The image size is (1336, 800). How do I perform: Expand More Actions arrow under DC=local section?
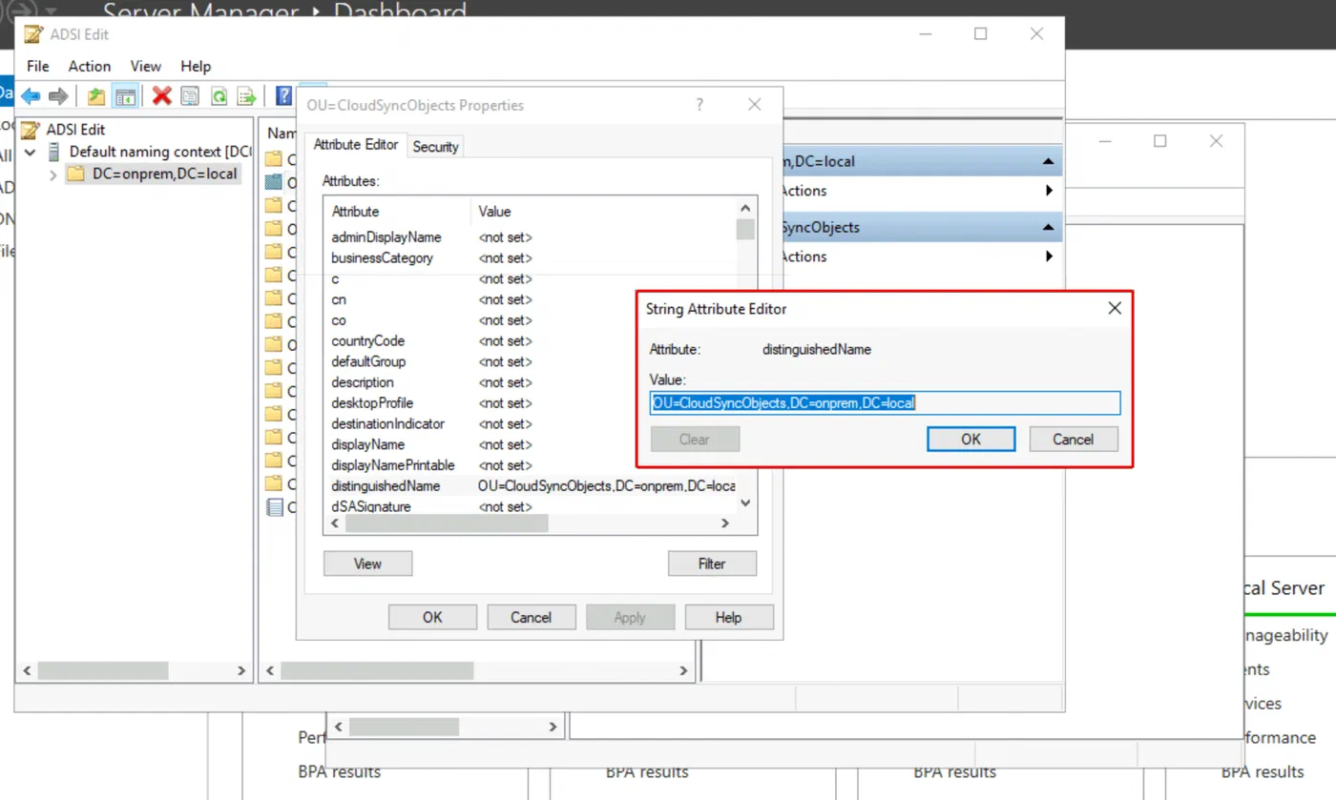pyautogui.click(x=1050, y=191)
